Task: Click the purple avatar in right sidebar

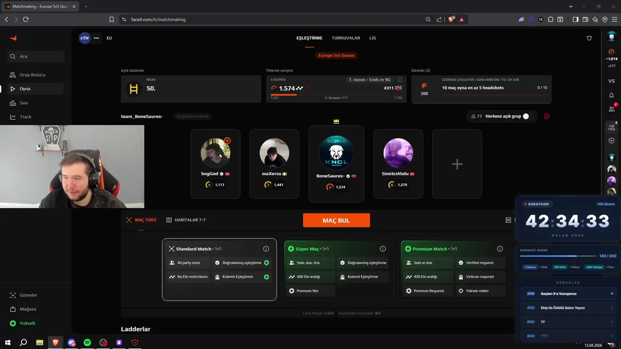Action: click(611, 181)
